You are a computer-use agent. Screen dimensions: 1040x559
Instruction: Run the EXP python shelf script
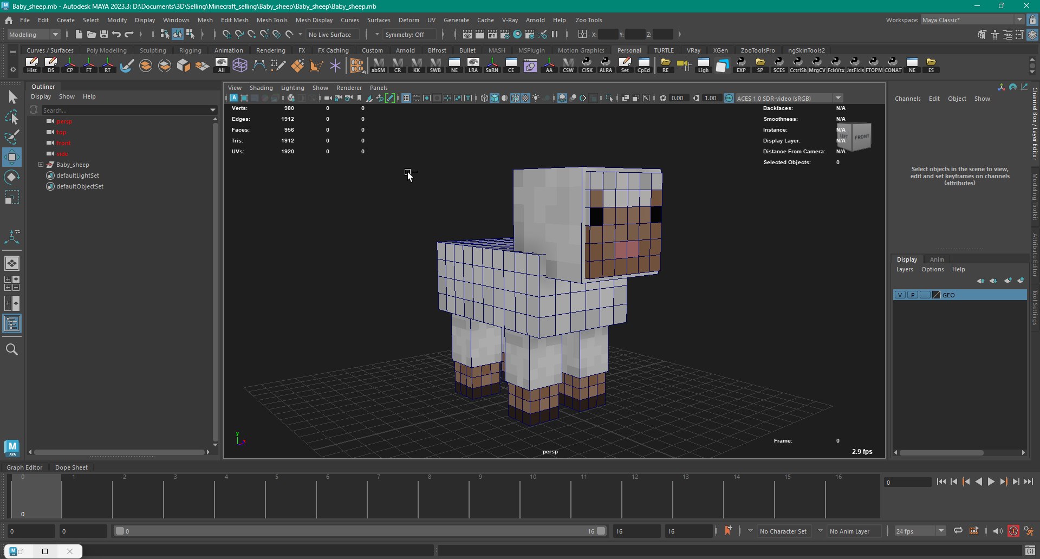coord(741,65)
